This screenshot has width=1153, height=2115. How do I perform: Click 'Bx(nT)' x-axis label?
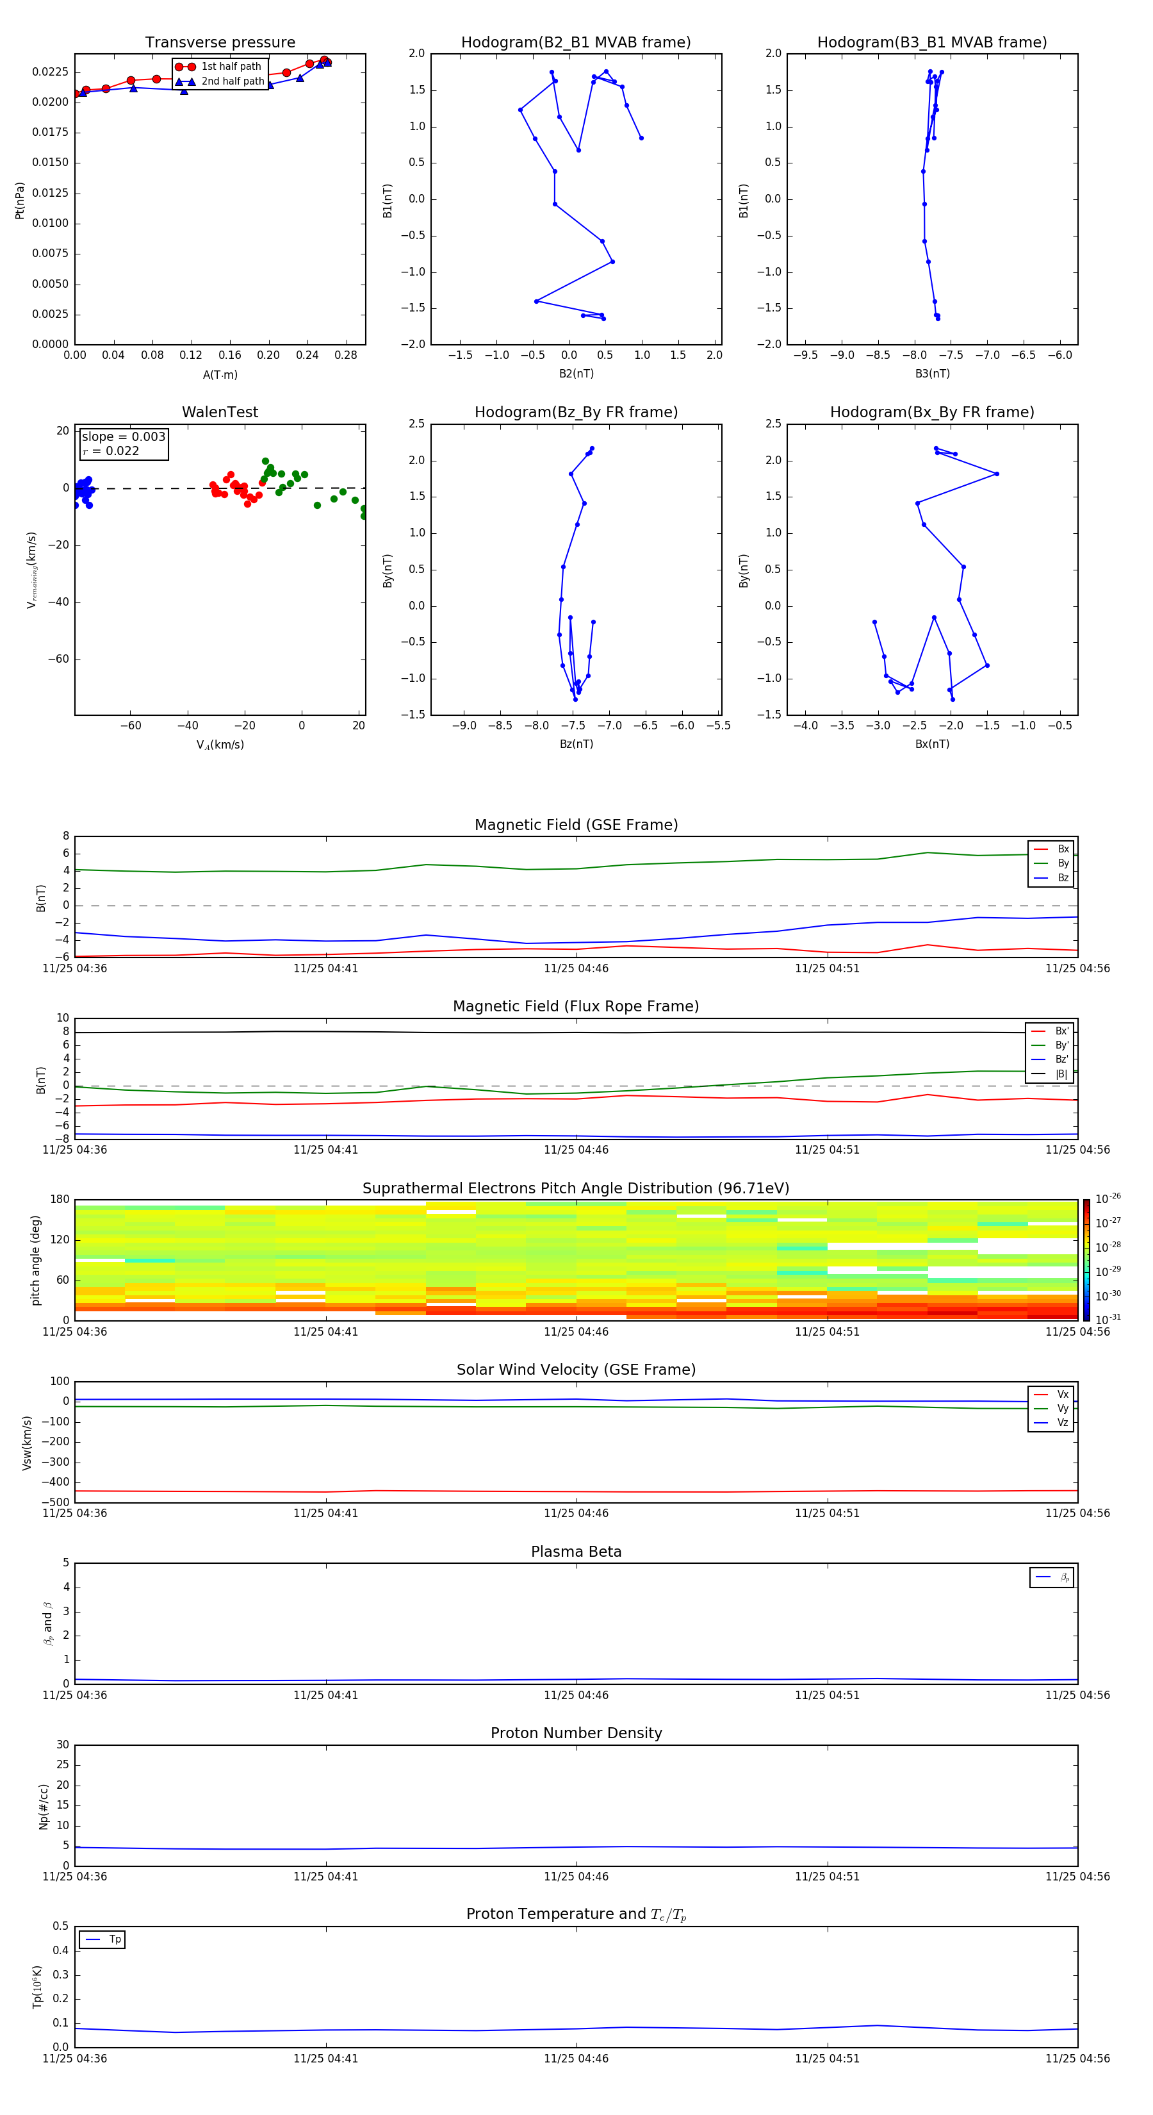click(932, 745)
